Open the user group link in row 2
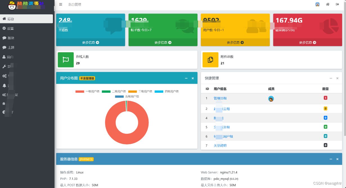This screenshot has height=188, width=346. pyautogui.click(x=222, y=109)
